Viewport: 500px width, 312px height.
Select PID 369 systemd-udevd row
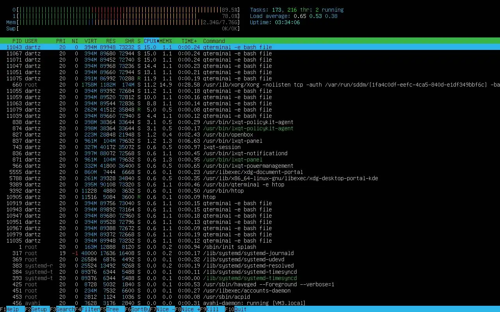(250, 259)
